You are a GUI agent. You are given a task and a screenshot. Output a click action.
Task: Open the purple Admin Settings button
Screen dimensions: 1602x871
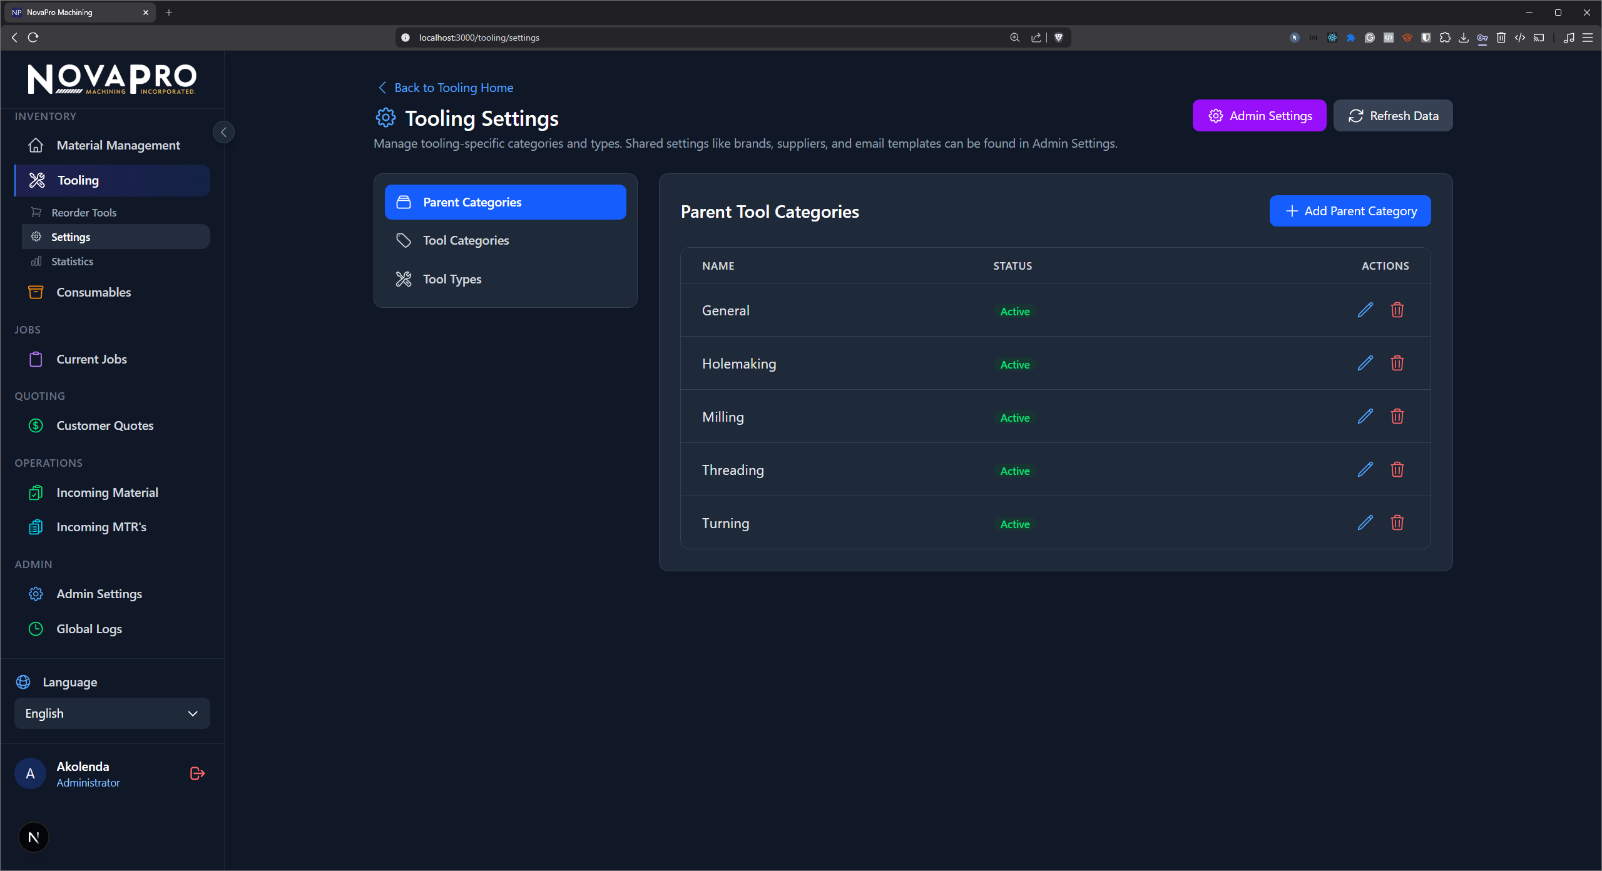click(1259, 116)
